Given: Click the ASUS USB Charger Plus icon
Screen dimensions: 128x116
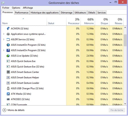Looking at the screenshot, I should pos(8,88).
